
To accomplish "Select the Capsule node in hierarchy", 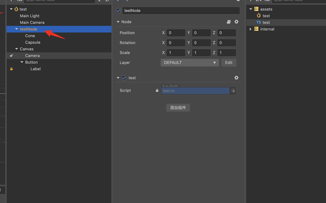I will pos(33,42).
